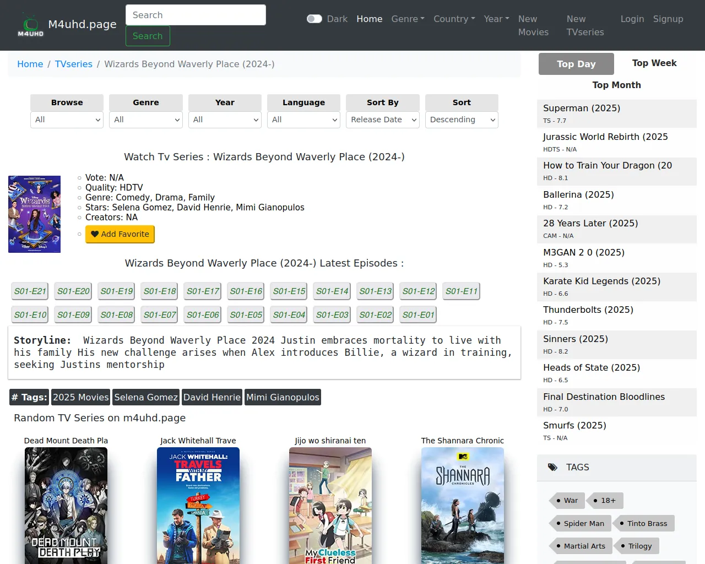The image size is (705, 564).
Task: Click the Home breadcrumb link
Action: [30, 64]
